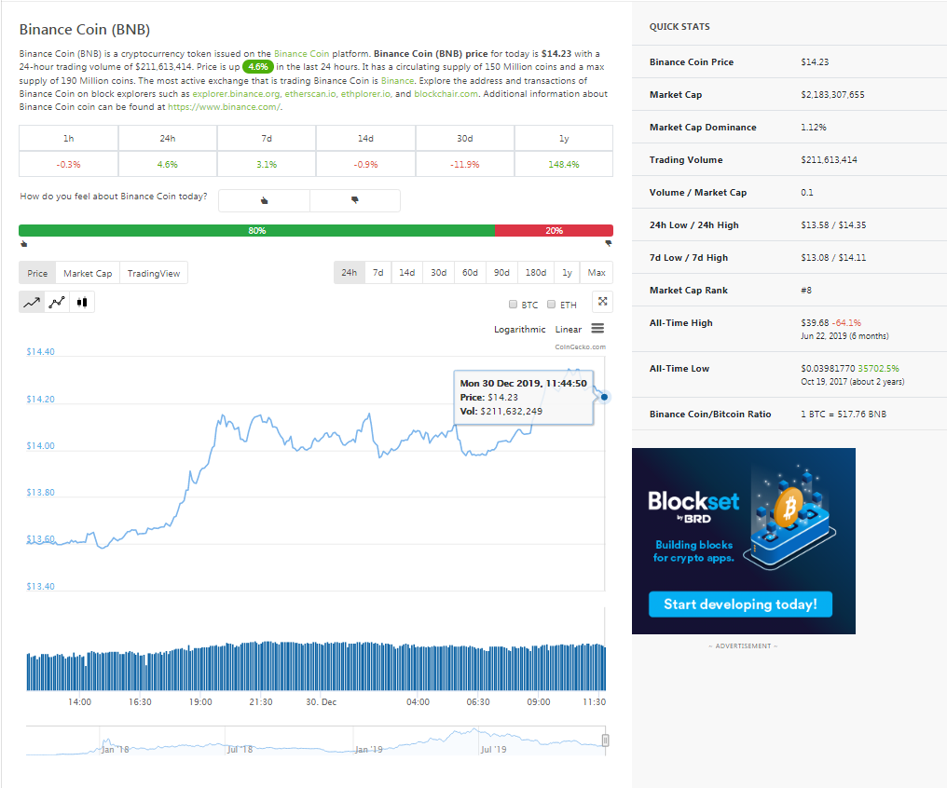Click All-Time Low $0.03981770 value

point(828,368)
